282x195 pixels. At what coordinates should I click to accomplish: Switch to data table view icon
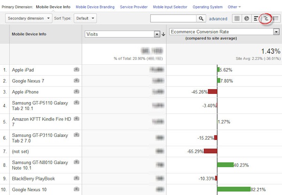(x=237, y=18)
